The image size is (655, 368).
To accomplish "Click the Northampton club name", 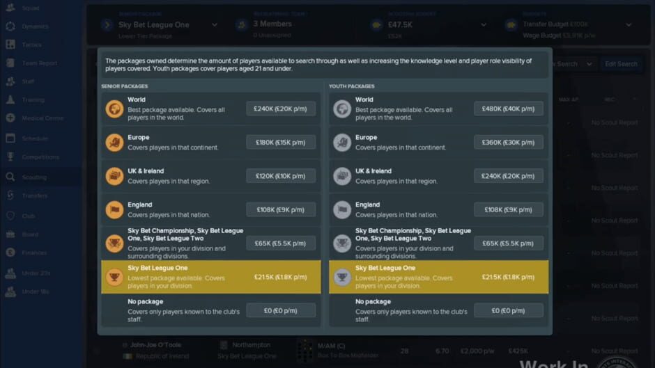I will 252,345.
